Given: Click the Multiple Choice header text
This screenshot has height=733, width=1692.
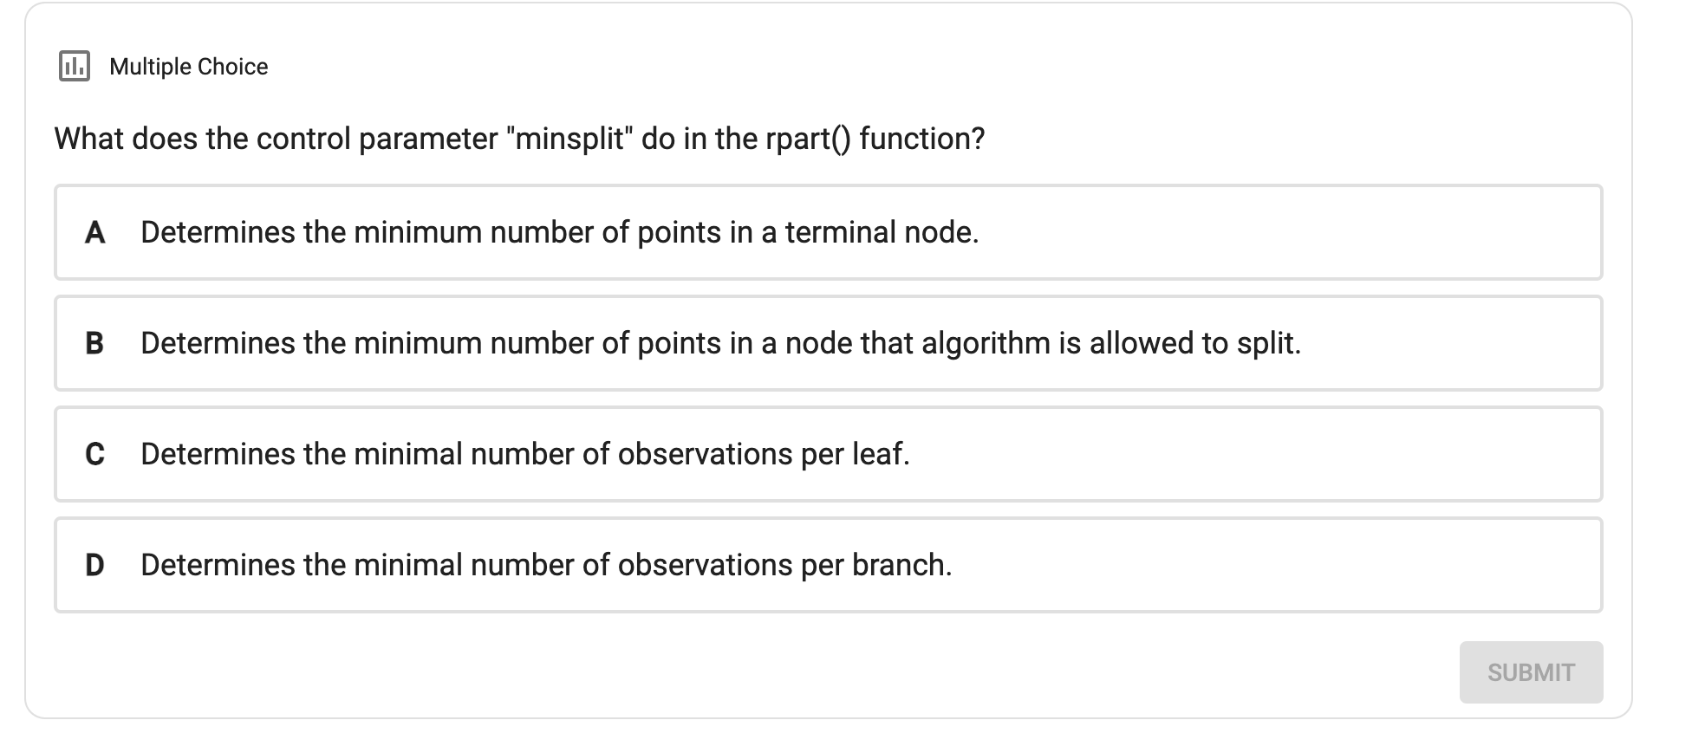Looking at the screenshot, I should (x=187, y=65).
